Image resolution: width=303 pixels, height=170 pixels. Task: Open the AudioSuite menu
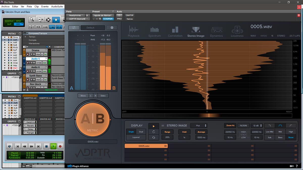[x=57, y=6]
